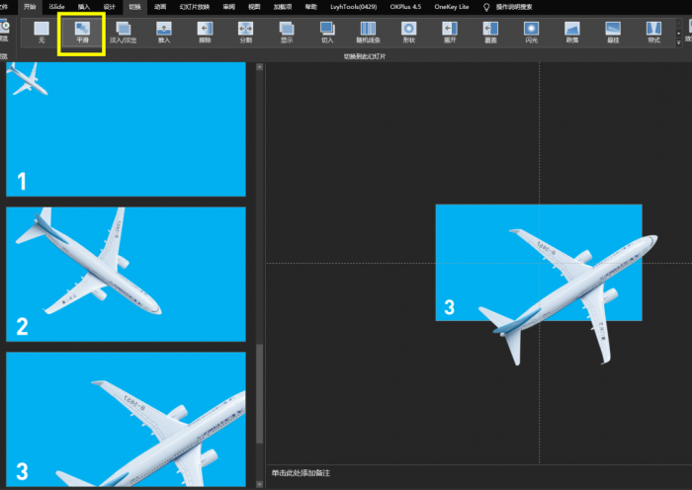
Task: Choose the Curtains (帘式) transition
Action: 653,33
